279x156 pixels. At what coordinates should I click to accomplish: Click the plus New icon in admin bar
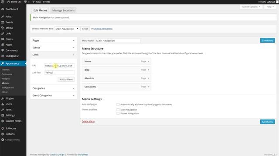34,2
